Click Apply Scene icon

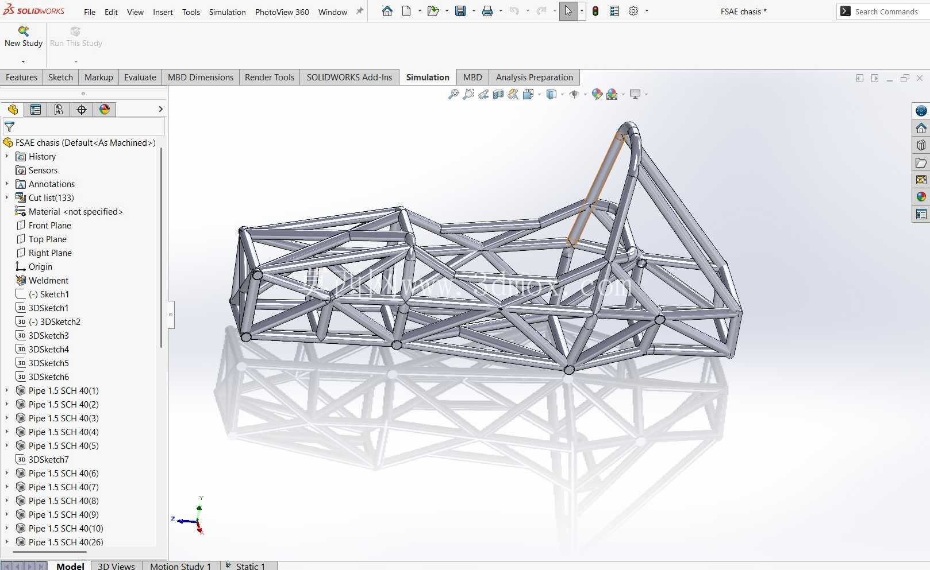(x=612, y=94)
